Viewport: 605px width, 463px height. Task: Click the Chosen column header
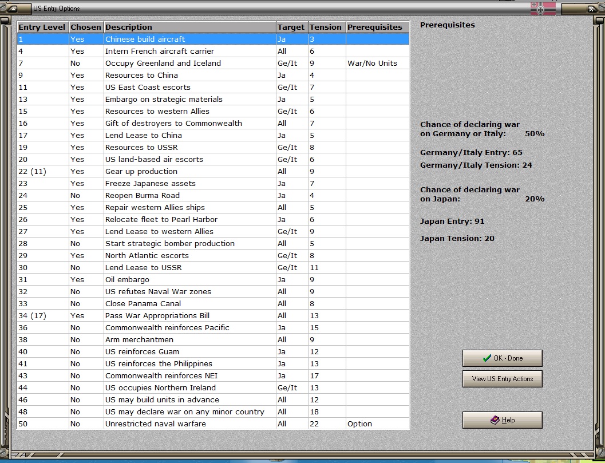point(86,27)
